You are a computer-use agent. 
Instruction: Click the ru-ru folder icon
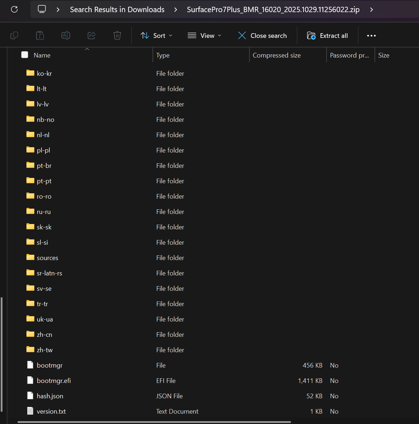(x=30, y=211)
